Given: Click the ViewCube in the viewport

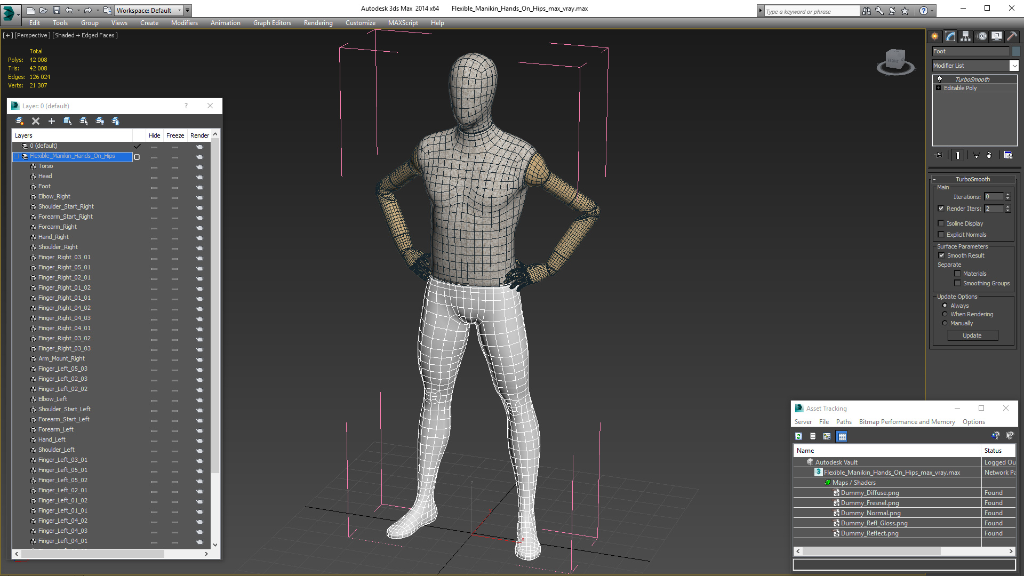Looking at the screenshot, I should [x=895, y=61].
